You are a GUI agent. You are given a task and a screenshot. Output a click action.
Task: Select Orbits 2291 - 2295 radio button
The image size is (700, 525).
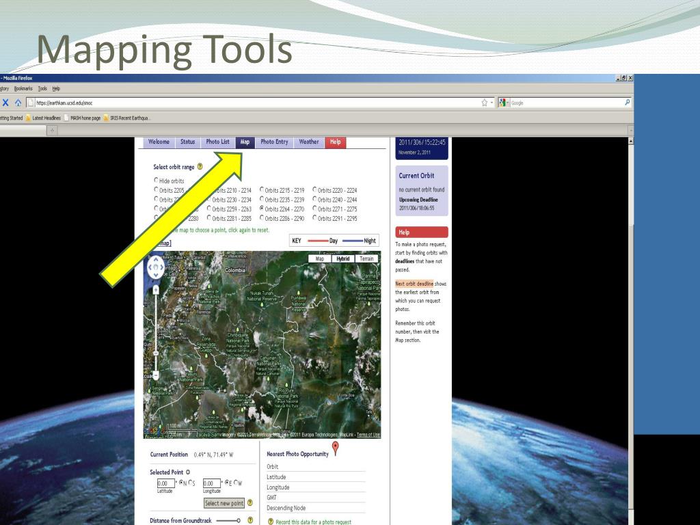[x=314, y=217]
